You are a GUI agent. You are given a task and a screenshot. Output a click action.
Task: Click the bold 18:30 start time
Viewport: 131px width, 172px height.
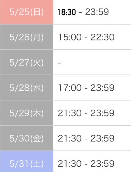click(67, 12)
